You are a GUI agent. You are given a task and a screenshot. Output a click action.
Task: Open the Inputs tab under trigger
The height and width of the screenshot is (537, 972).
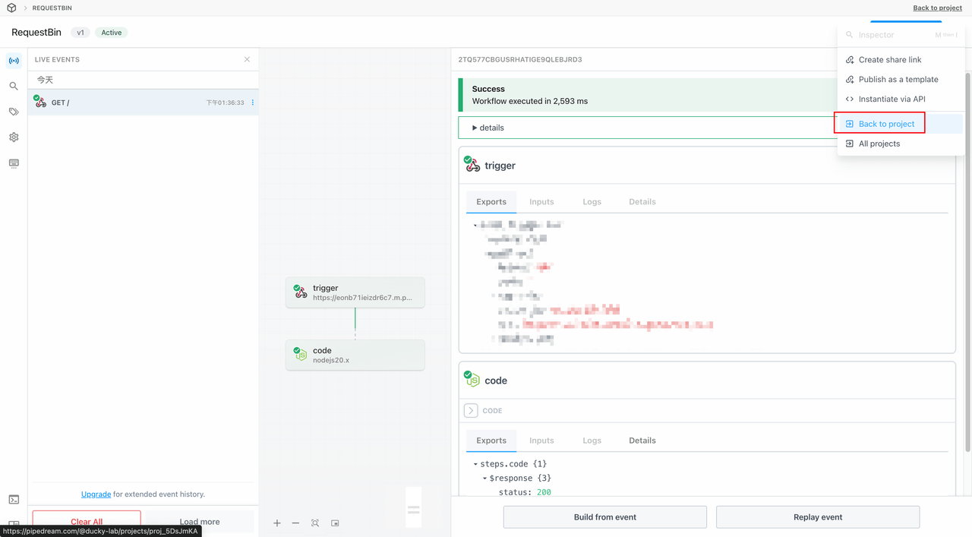pyautogui.click(x=541, y=202)
